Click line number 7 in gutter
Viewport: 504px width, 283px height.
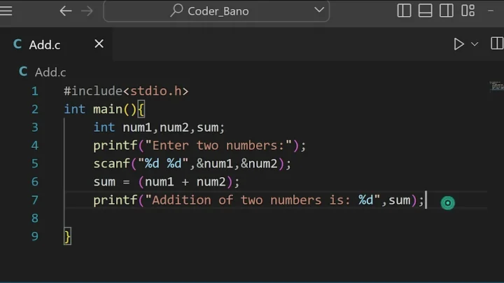tap(35, 200)
